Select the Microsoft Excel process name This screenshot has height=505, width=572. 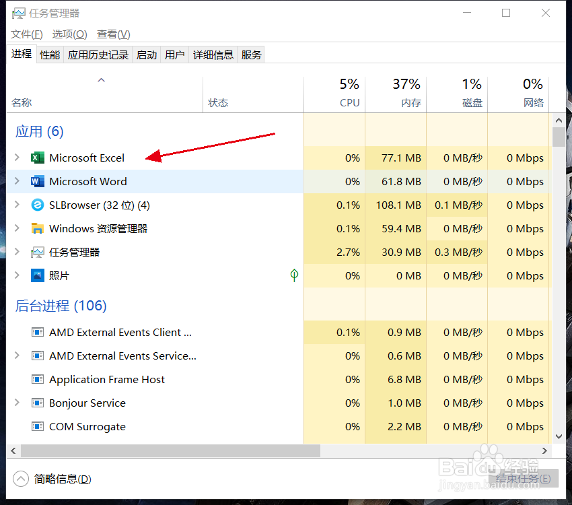[87, 158]
